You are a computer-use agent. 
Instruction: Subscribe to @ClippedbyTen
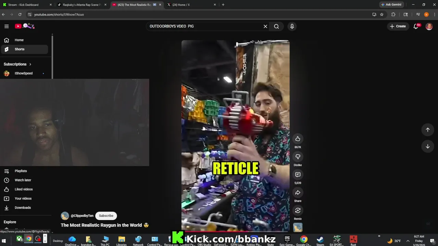click(x=106, y=216)
